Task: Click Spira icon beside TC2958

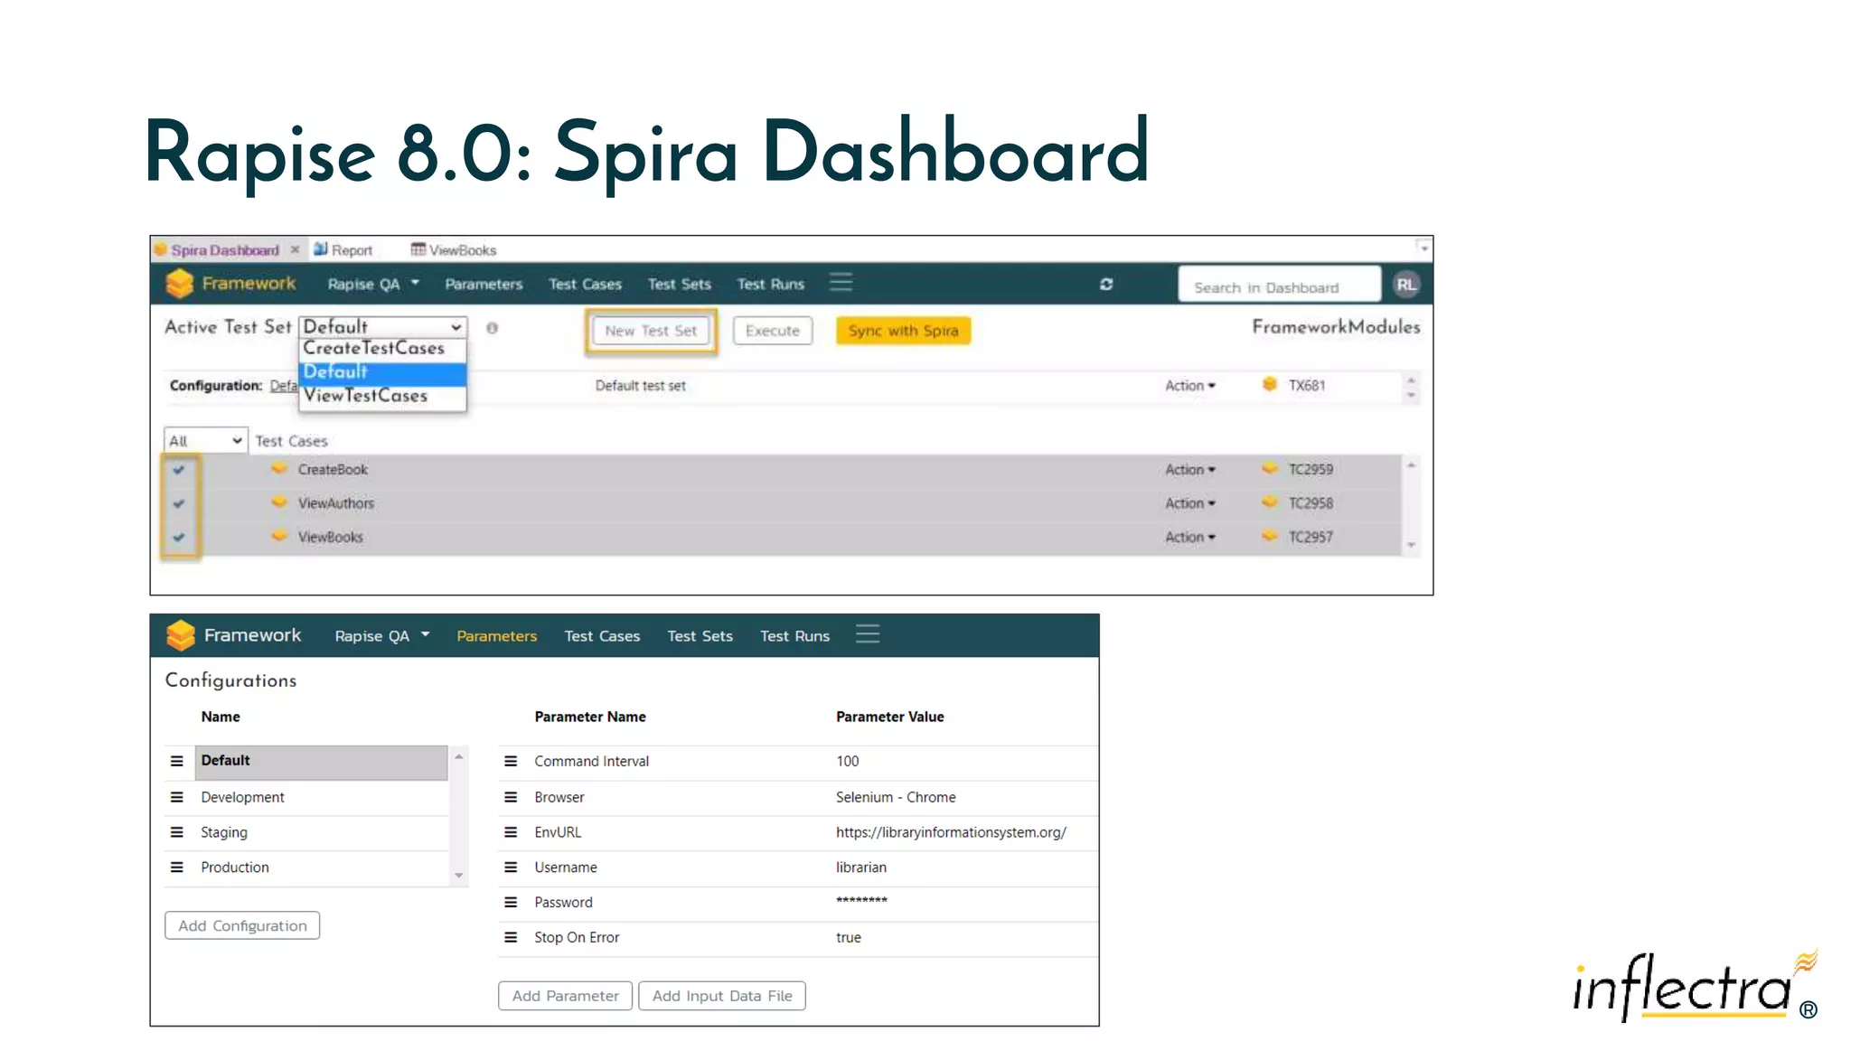Action: 1270,502
